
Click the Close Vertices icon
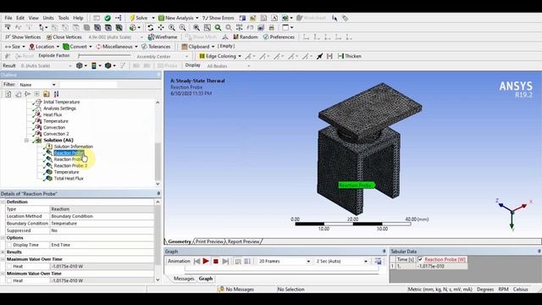(x=49, y=37)
